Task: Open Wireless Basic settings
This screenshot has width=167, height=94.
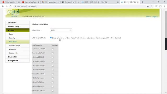Action: pyautogui.click(x=17, y=34)
